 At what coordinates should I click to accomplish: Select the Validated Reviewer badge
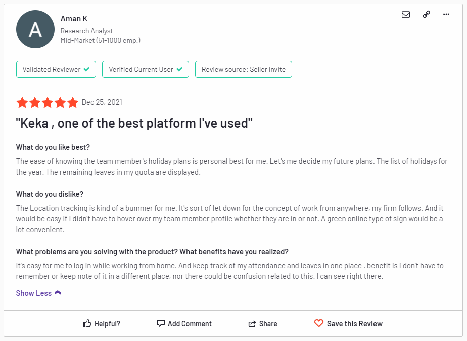point(56,69)
